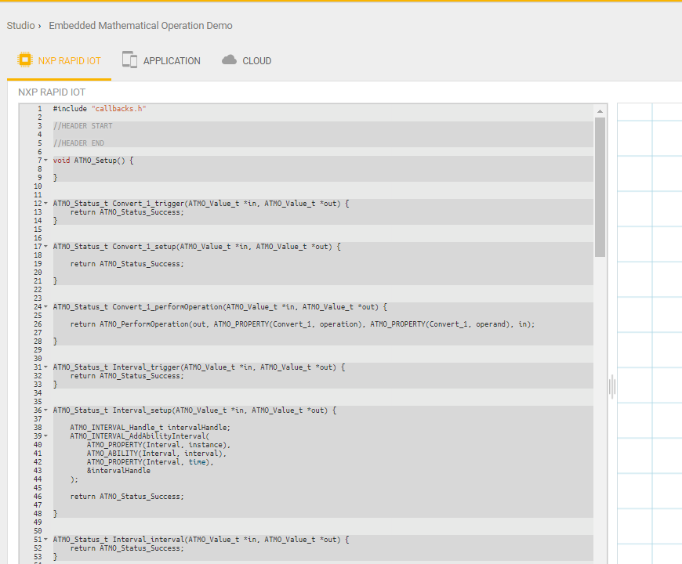The image size is (682, 564).
Task: Click the NXP Rapid IoT chip icon
Action: [24, 60]
